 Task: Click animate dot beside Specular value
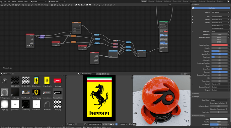pyautogui.click(x=229, y=51)
